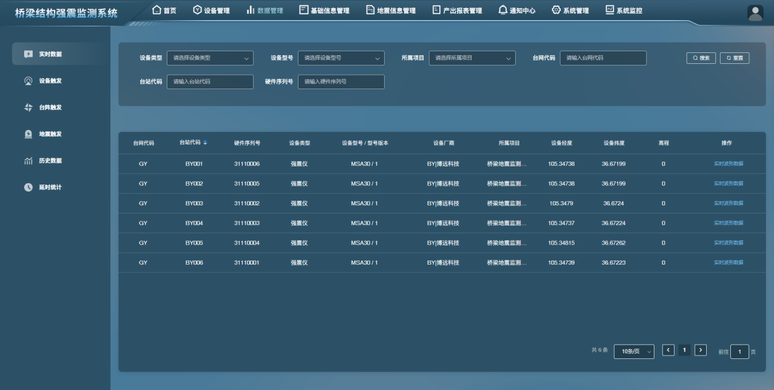This screenshot has width=774, height=390.
Task: Open 实时波形数据 link for station BY003
Action: [x=728, y=204]
